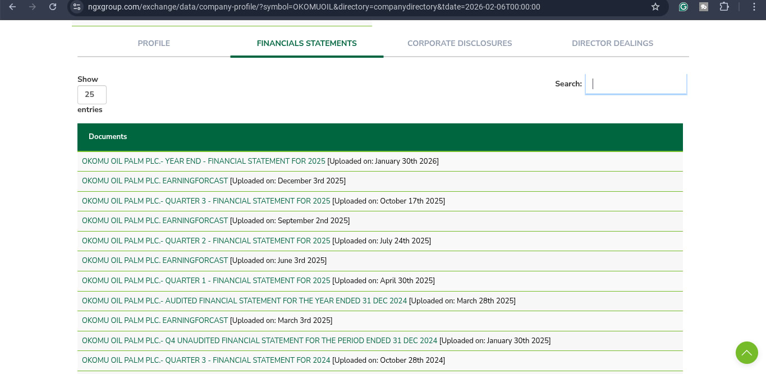Select the Financials Statements tab
Viewport: 766px width, 374px height.
307,43
